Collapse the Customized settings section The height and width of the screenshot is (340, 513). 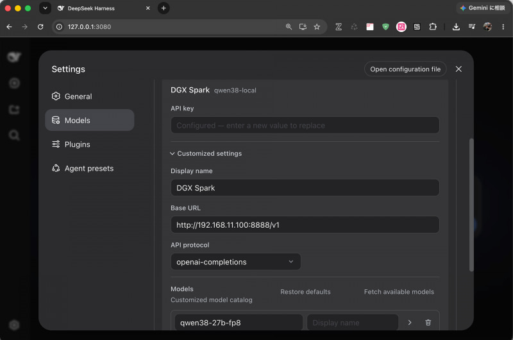pos(206,153)
